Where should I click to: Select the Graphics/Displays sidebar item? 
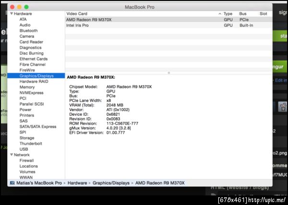point(36,76)
